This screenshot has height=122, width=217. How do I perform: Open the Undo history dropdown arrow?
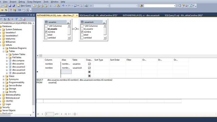[66, 6]
